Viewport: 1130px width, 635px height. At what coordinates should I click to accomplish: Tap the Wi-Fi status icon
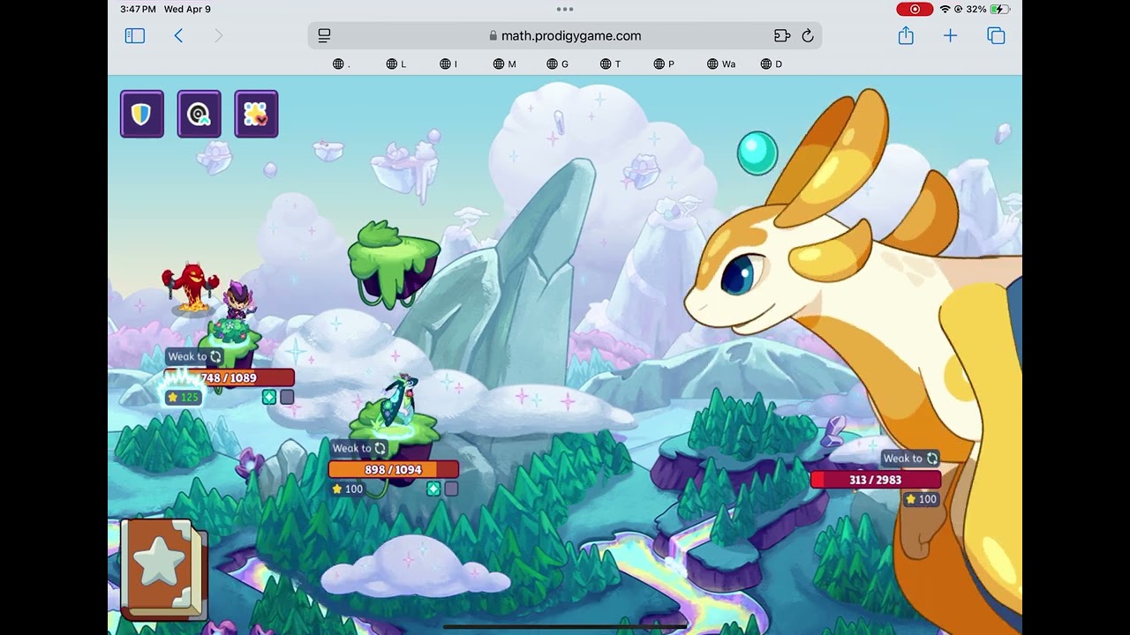tap(945, 9)
